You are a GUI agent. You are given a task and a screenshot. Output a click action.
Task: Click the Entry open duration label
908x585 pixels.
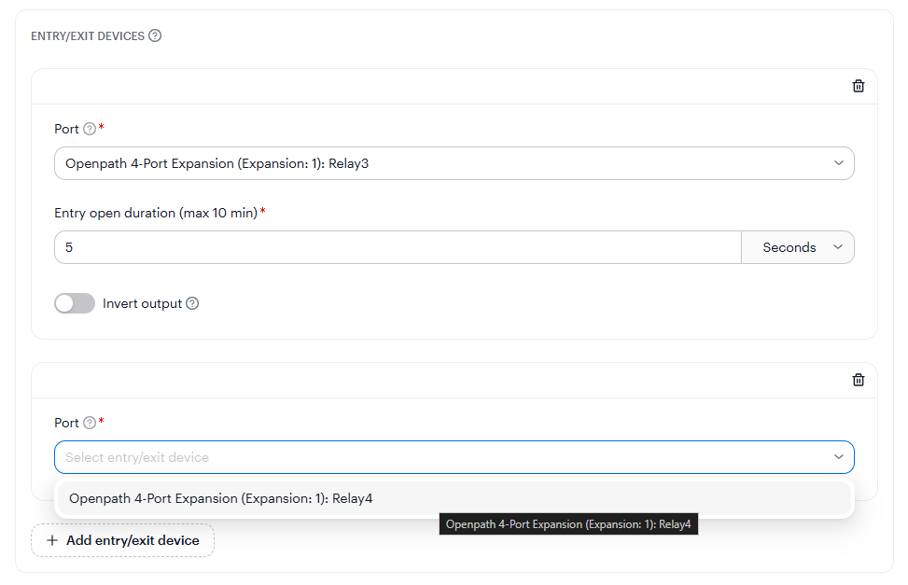[156, 213]
